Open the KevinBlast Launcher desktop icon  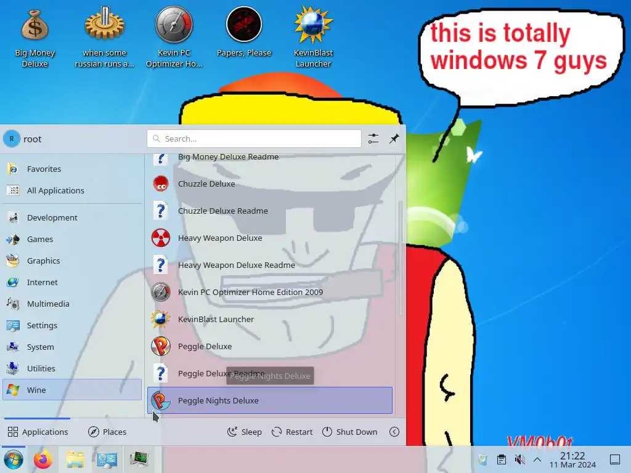[x=313, y=37]
